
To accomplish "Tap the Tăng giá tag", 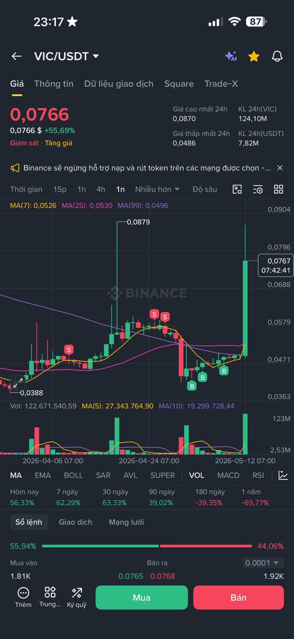I will pyautogui.click(x=58, y=143).
